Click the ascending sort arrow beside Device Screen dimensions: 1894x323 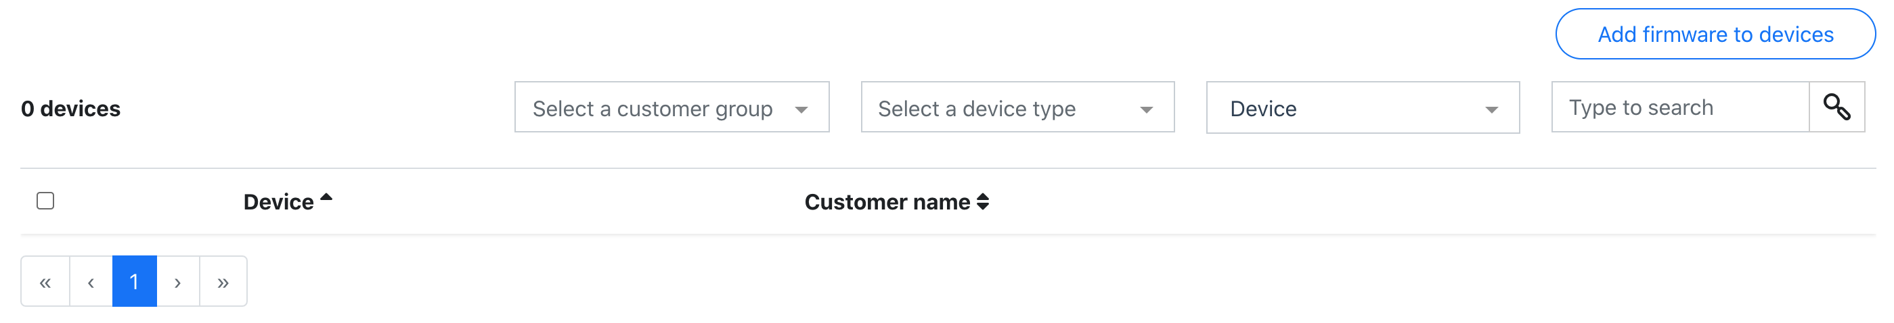pyautogui.click(x=326, y=197)
